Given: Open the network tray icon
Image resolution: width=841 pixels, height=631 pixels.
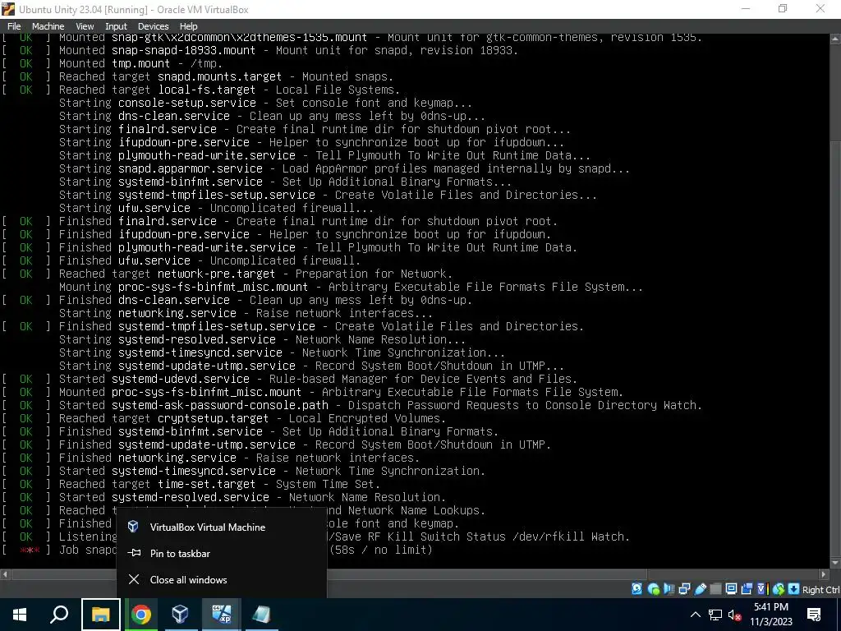Looking at the screenshot, I should 715,615.
